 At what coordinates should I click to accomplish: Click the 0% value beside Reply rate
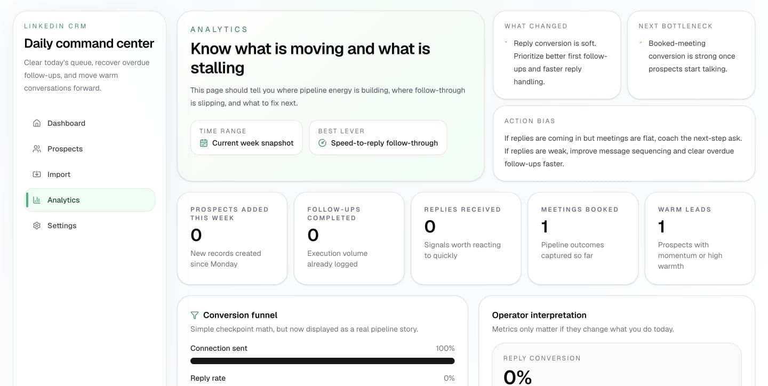pyautogui.click(x=449, y=378)
